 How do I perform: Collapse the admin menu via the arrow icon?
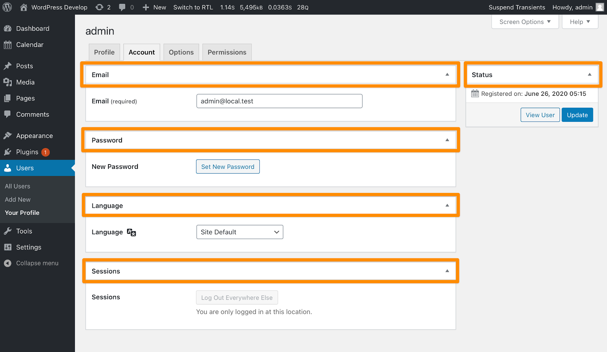pyautogui.click(x=8, y=263)
